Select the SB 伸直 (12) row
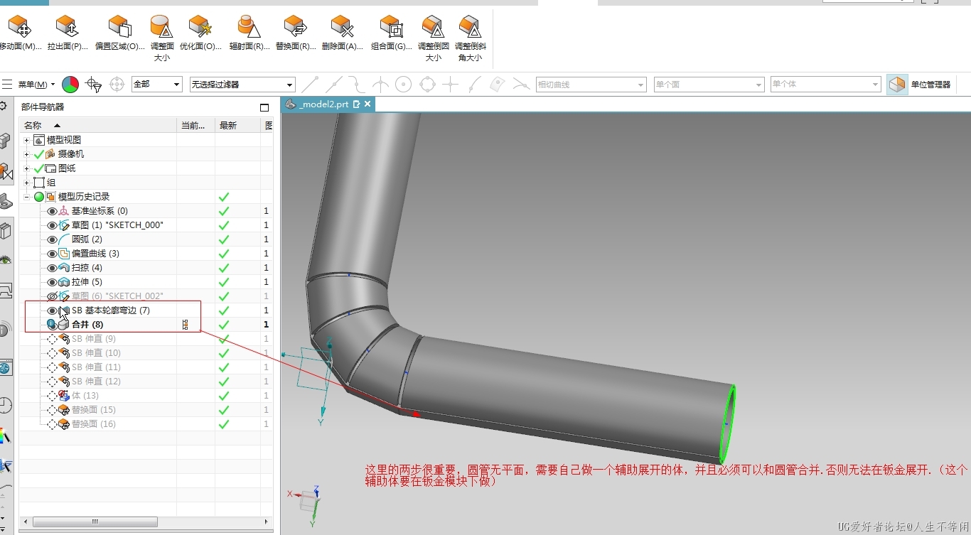Screen dimensions: 971x535 pos(147,382)
